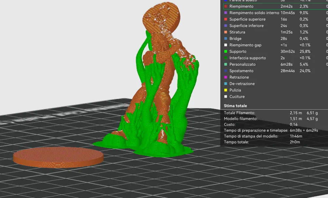Click the Riempimento time 2m42s
Screen dimensions: 328x198
(x=286, y=7)
